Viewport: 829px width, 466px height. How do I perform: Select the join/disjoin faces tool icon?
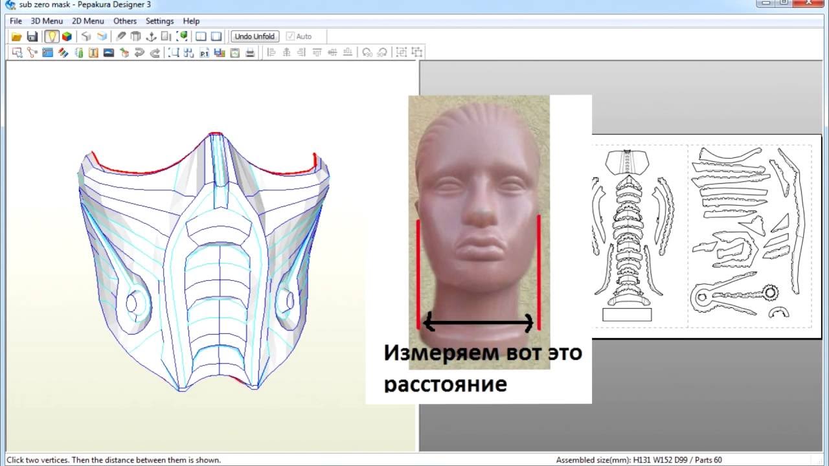click(x=32, y=52)
